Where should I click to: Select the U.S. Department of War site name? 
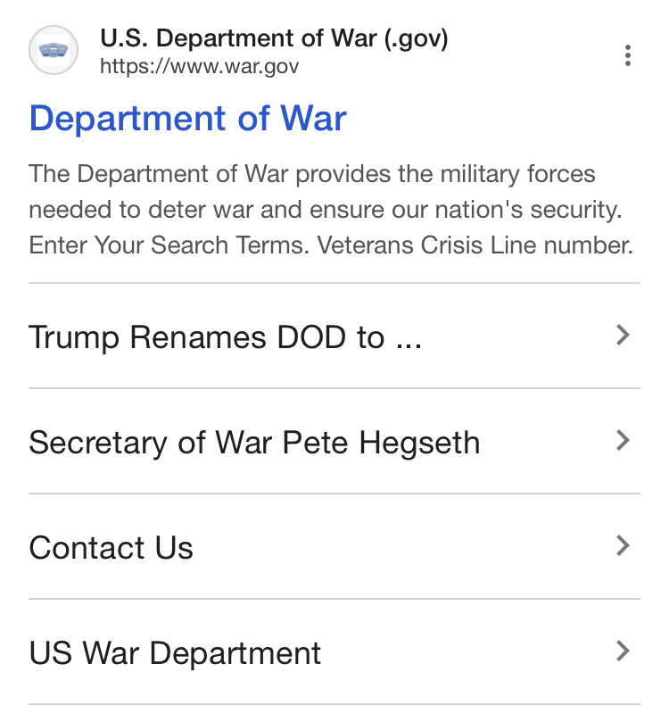pos(232,39)
